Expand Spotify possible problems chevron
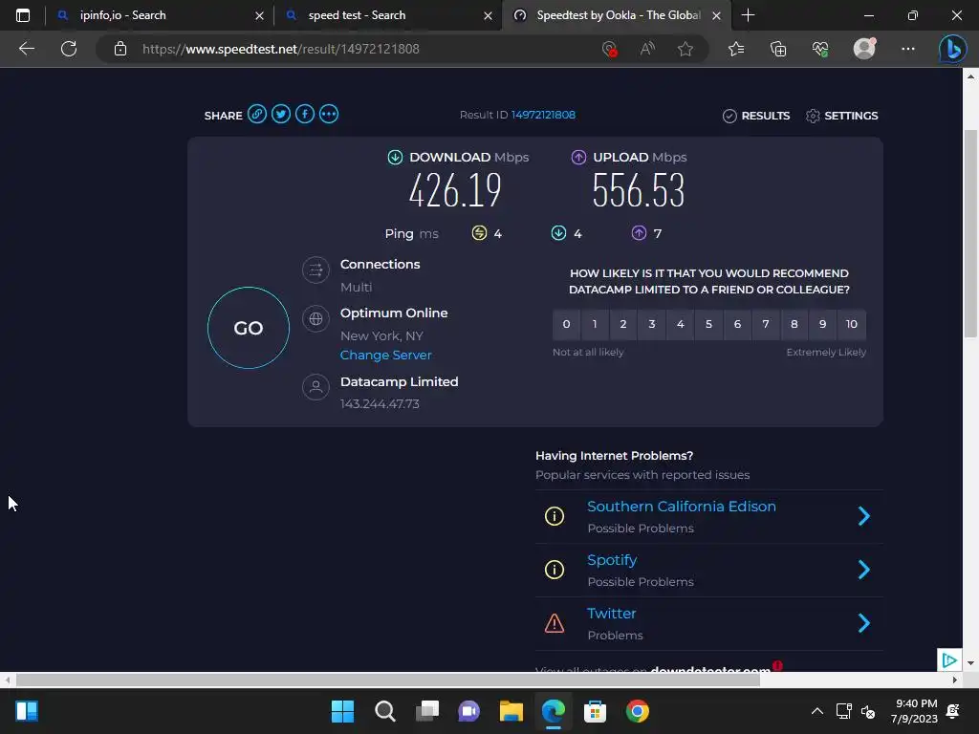Screen dimensions: 979x734 864,570
